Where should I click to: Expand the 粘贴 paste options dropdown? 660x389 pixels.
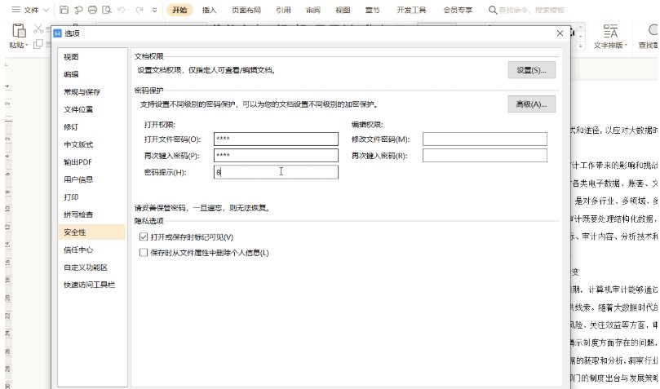click(x=28, y=46)
